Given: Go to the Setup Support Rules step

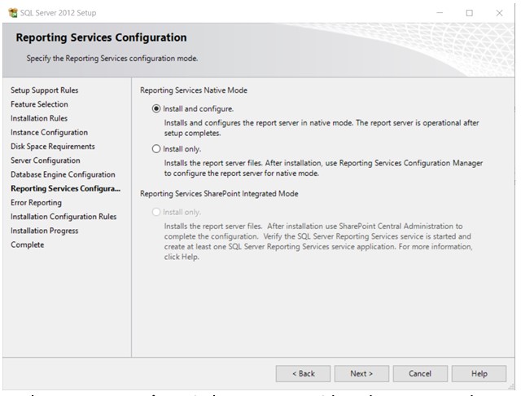Looking at the screenshot, I should [45, 90].
